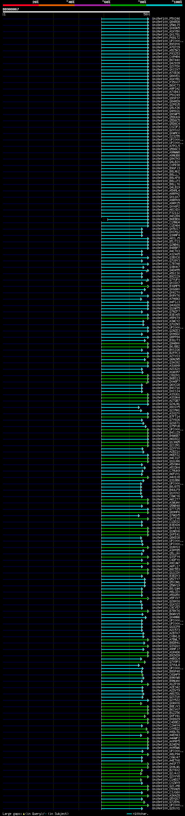Screen dimensions: 185x816
Task: Click the green ~80% legend color bar
Action: coord(128,5)
